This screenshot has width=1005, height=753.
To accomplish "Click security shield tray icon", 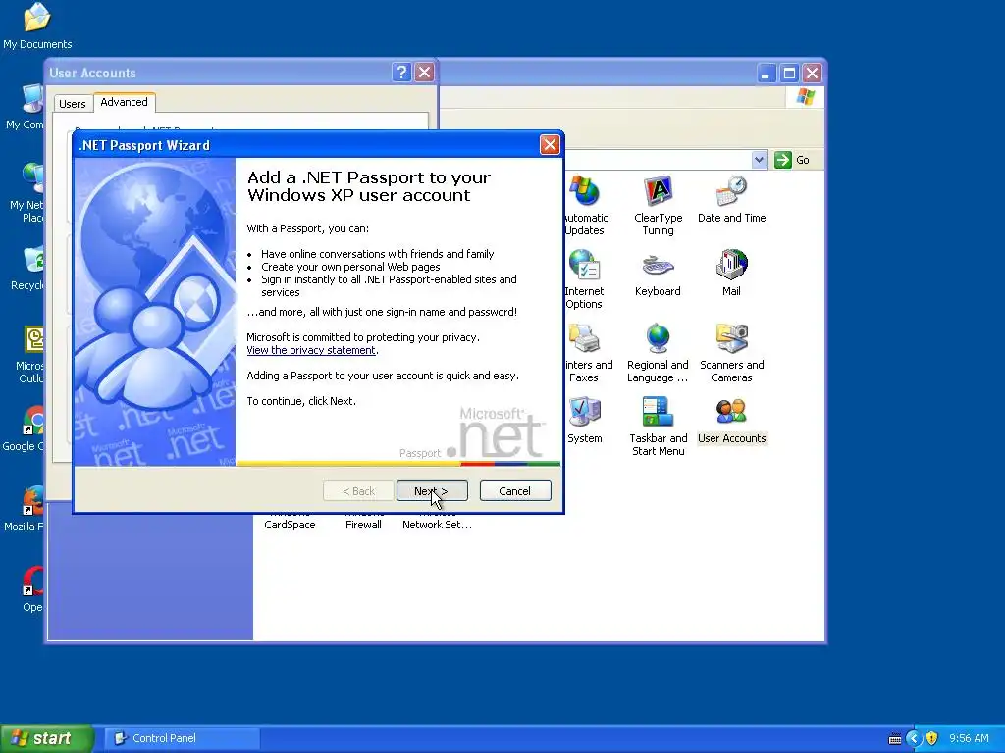I will pyautogui.click(x=932, y=738).
